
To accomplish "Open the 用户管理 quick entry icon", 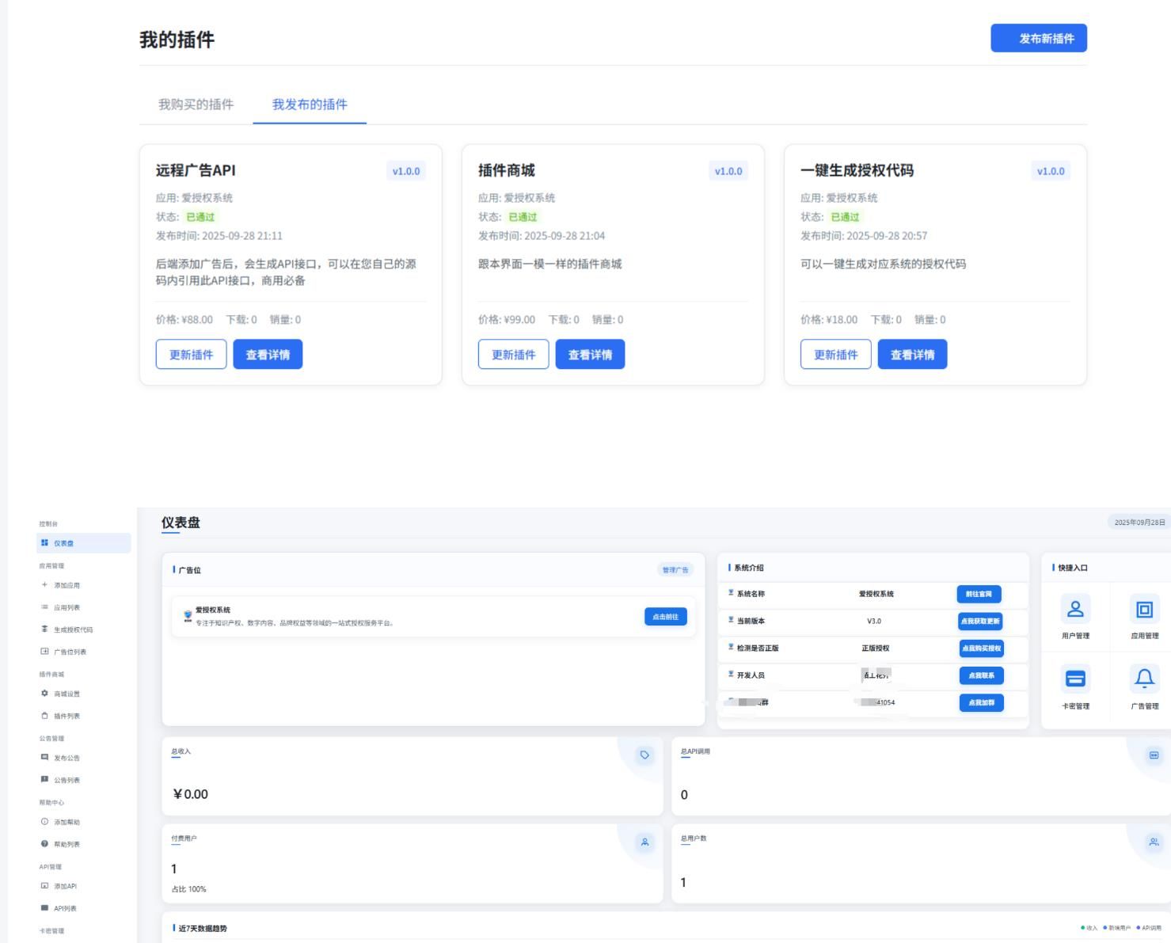I will click(x=1075, y=610).
